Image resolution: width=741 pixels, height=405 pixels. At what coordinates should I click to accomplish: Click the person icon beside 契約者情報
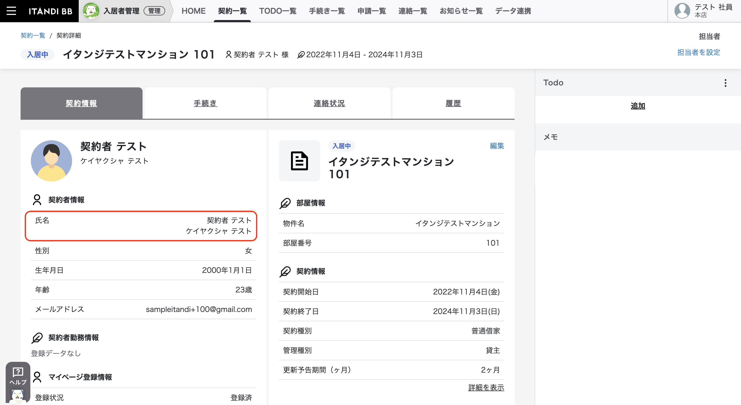pyautogui.click(x=37, y=200)
